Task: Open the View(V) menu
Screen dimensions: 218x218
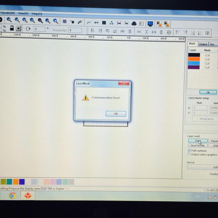Action: point(23,13)
